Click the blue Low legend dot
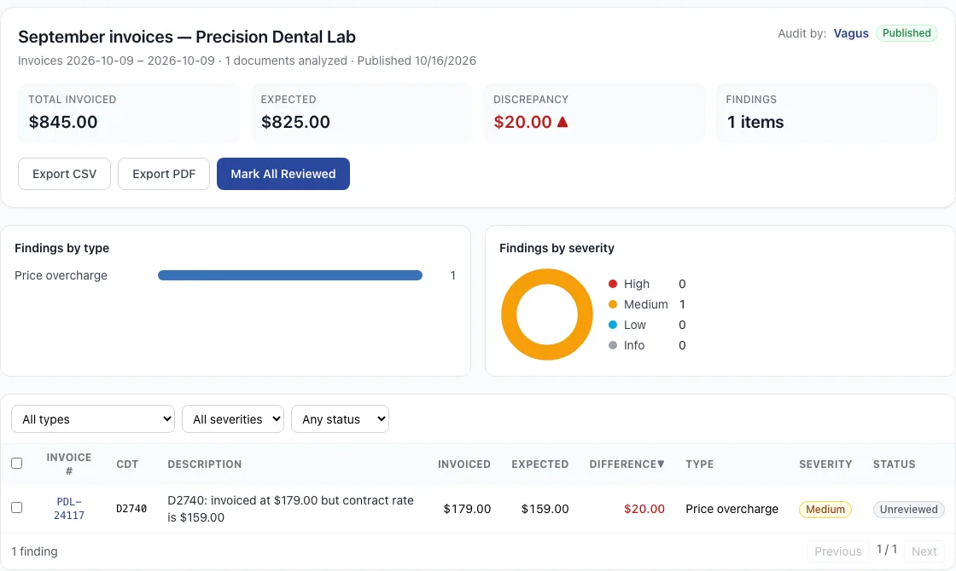The image size is (956, 571). (613, 325)
